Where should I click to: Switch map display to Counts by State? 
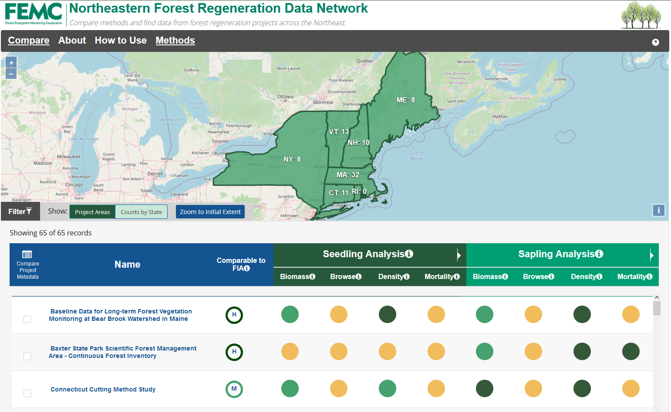coord(141,211)
